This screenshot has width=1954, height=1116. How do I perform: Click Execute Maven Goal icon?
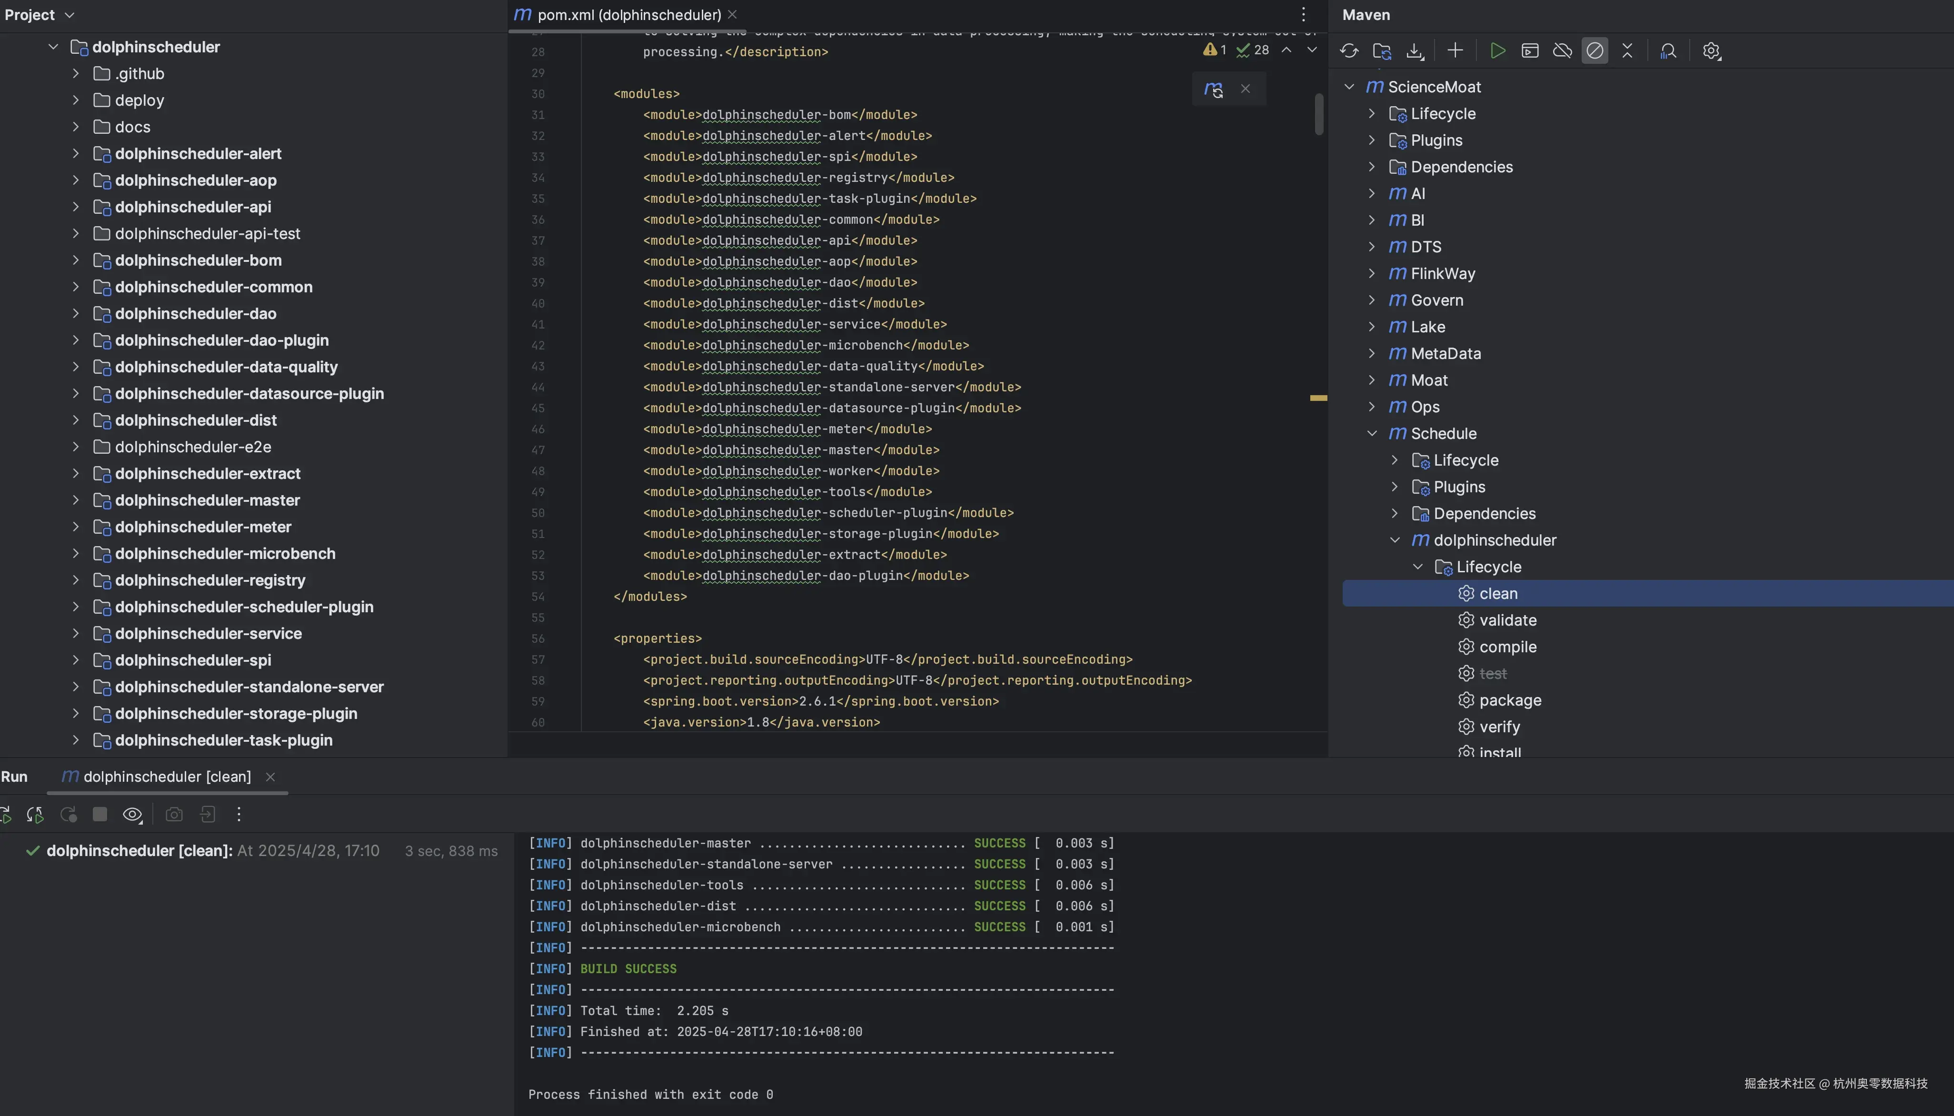point(1529,50)
